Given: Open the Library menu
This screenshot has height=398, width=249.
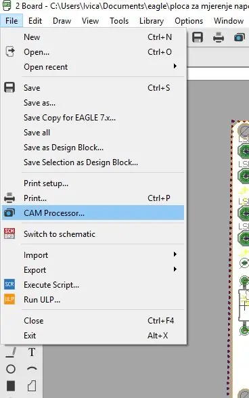Looking at the screenshot, I should [x=152, y=21].
